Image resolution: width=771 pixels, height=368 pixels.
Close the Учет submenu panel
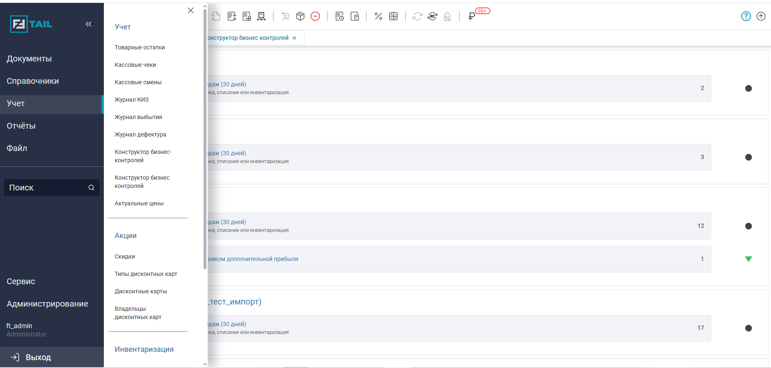[x=191, y=10]
